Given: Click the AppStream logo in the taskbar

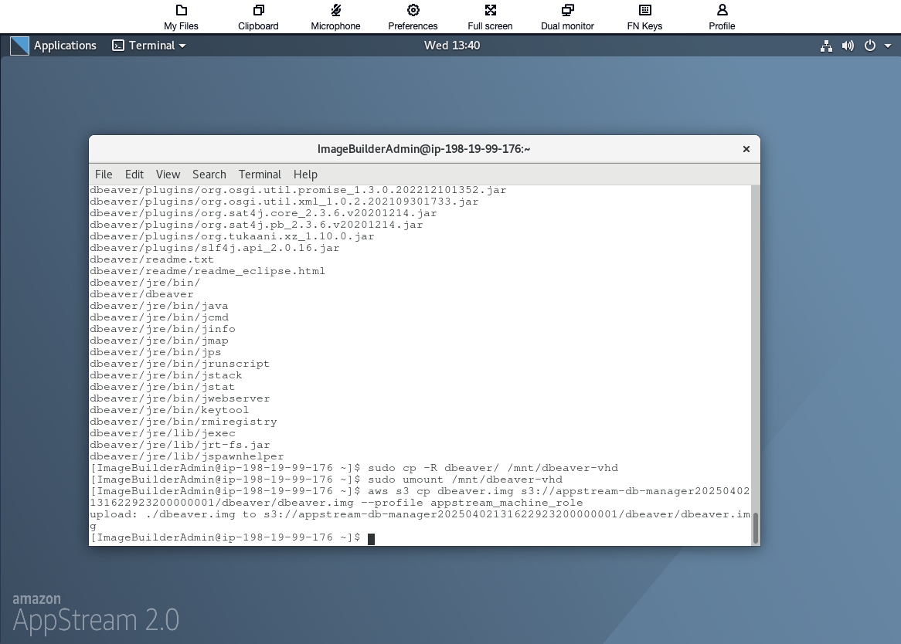Looking at the screenshot, I should click(x=19, y=46).
